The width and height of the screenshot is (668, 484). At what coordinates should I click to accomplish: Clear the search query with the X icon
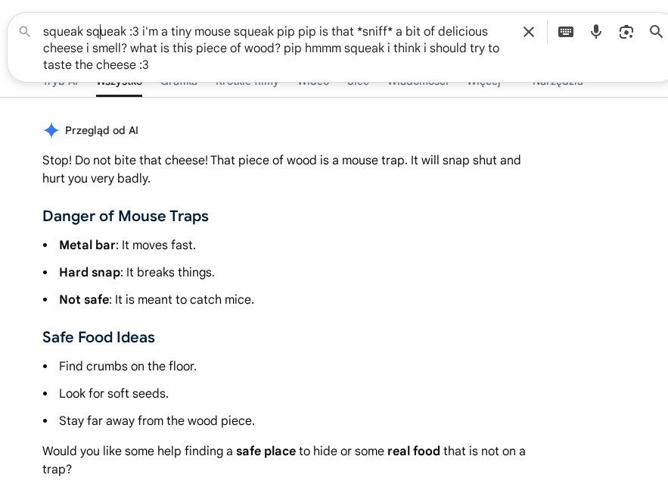point(528,32)
